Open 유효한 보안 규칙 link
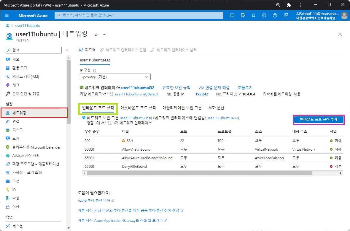 click(176, 88)
